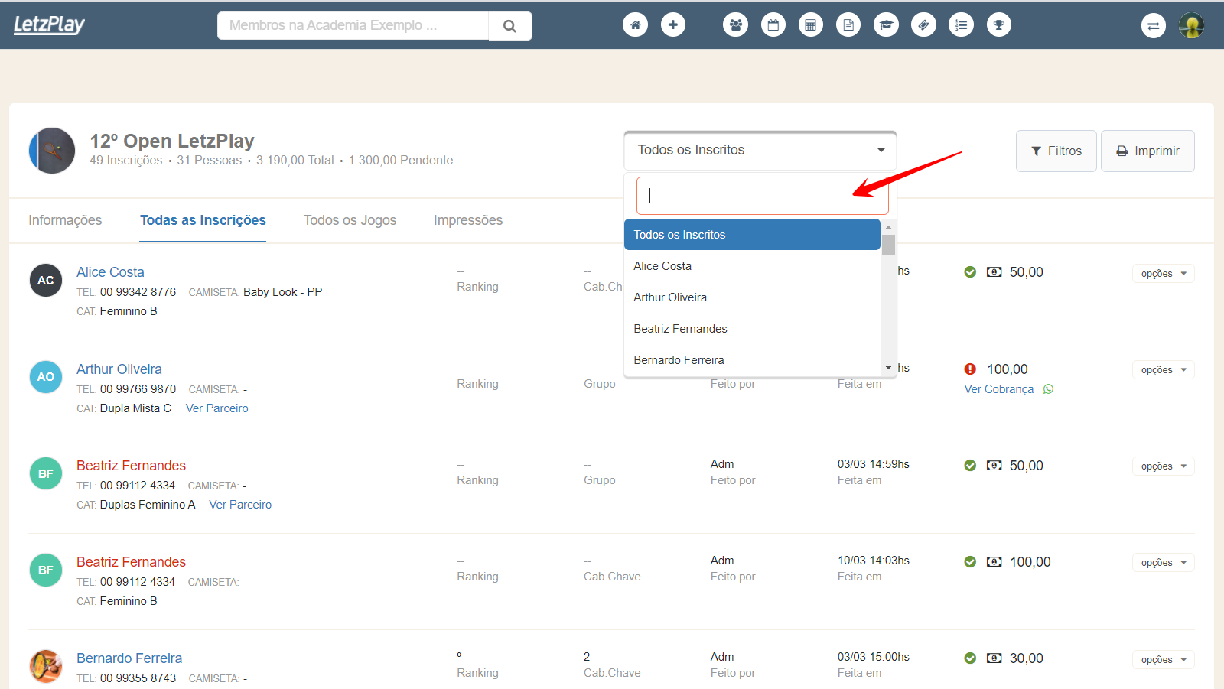Click the search magnifier button
Image resolution: width=1224 pixels, height=689 pixels.
pos(509,26)
